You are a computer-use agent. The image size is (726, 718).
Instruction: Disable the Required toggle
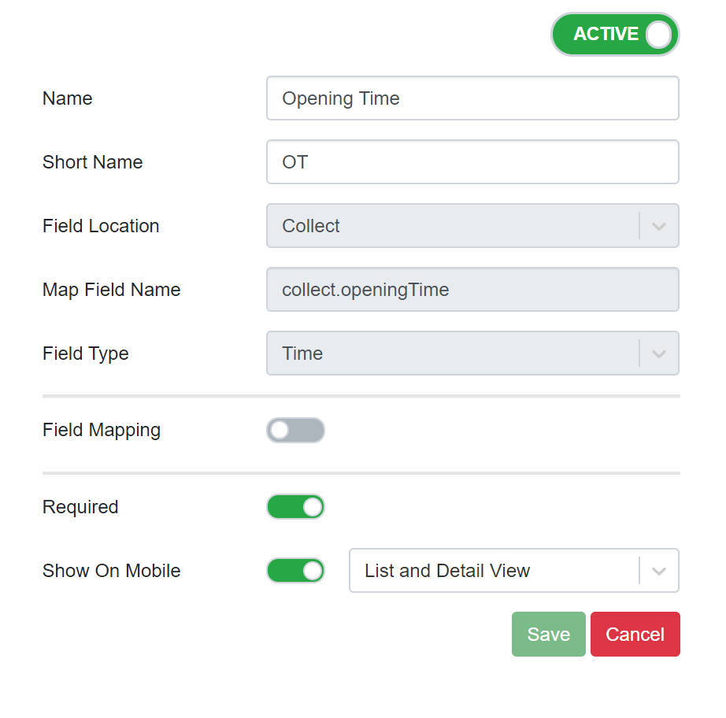pos(295,506)
